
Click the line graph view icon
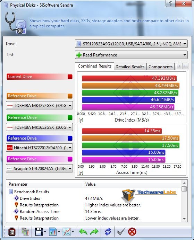click(x=67, y=232)
